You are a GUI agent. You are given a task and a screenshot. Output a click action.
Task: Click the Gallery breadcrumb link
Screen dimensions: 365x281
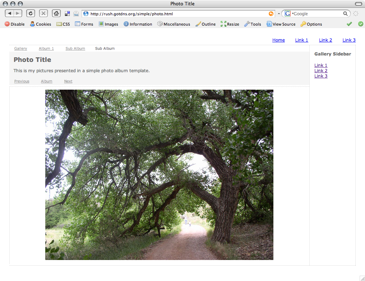[20, 48]
